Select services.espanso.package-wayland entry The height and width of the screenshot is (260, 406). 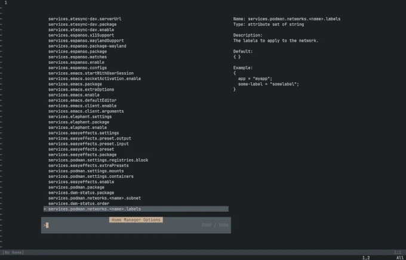[x=87, y=46]
